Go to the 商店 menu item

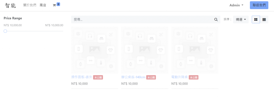click(x=43, y=5)
